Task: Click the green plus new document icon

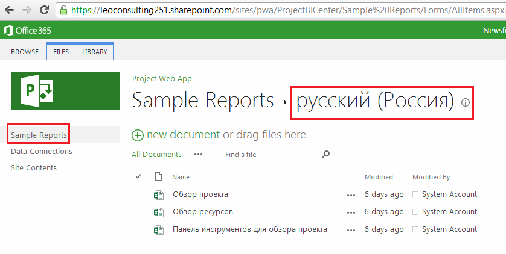Action: point(138,135)
